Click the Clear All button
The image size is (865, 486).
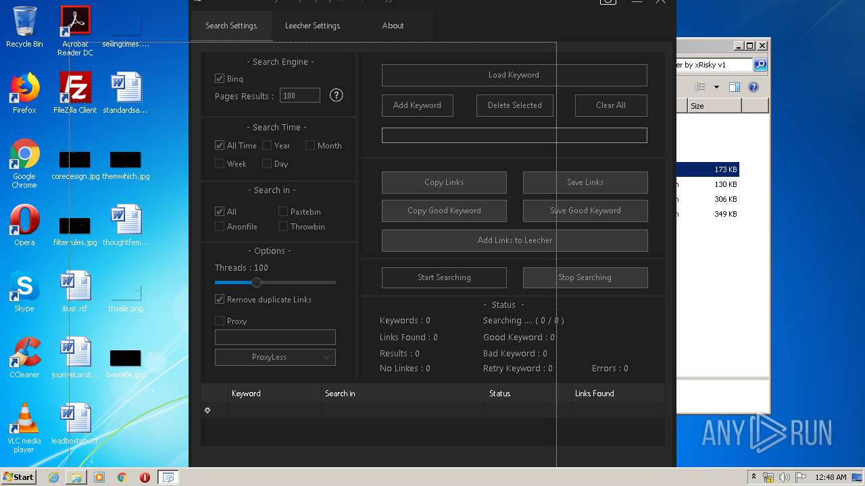(611, 105)
